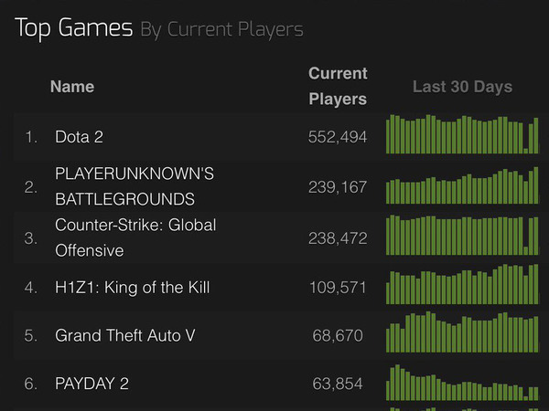
Task: Open Counter-Strike: Global Offensive page
Action: point(135,237)
